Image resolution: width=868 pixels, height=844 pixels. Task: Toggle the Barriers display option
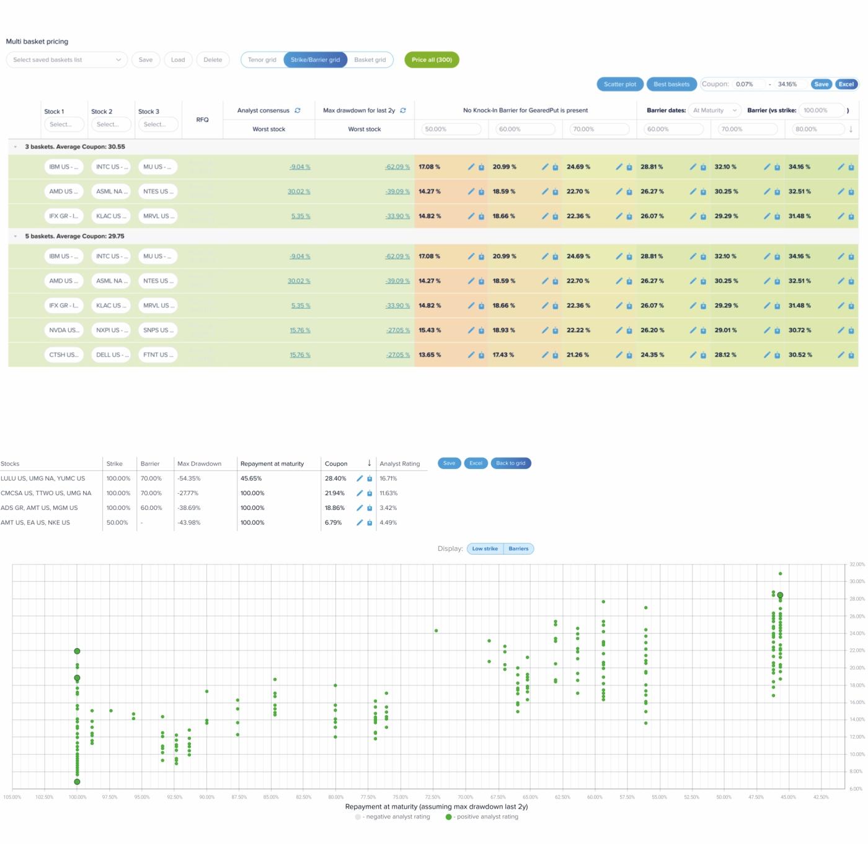tap(518, 548)
